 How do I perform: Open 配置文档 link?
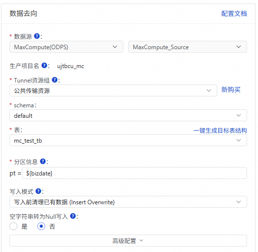point(234,13)
